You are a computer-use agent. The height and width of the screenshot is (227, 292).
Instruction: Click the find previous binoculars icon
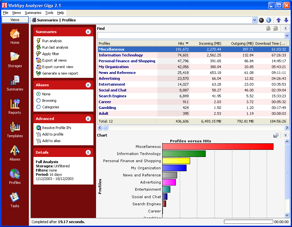(x=268, y=29)
